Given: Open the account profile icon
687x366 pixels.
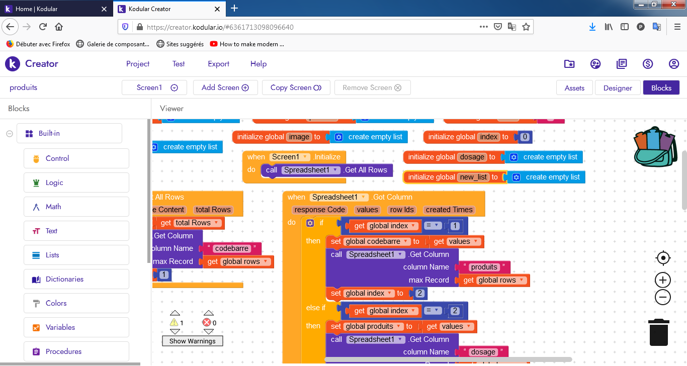Looking at the screenshot, I should (674, 64).
